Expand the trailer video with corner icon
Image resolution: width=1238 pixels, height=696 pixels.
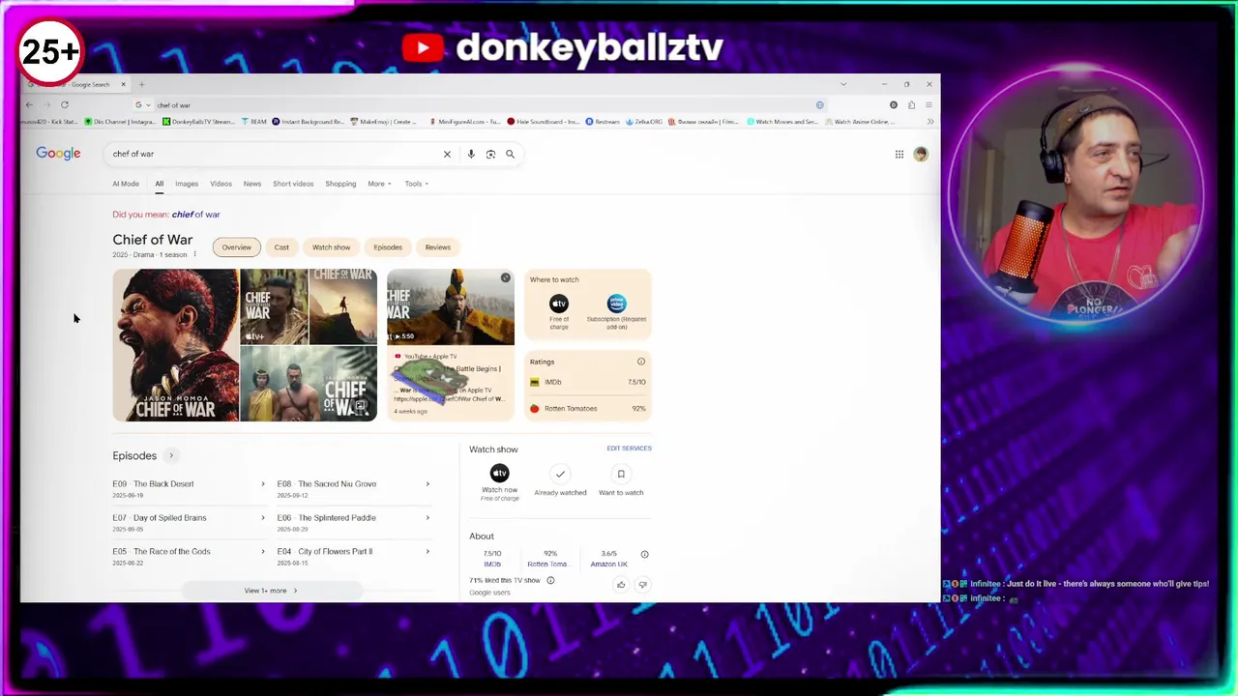(x=505, y=278)
